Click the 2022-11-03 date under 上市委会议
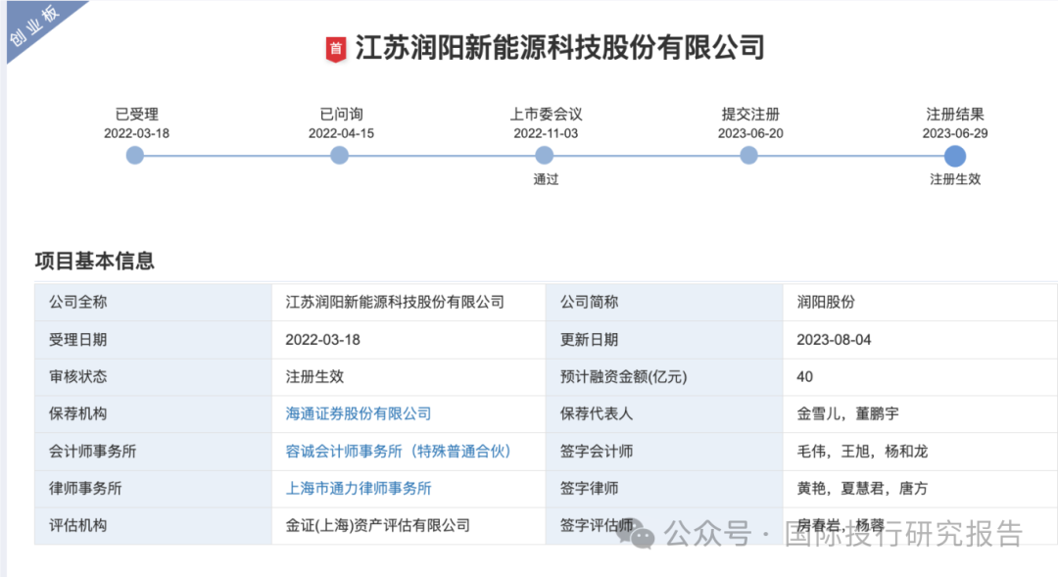 click(546, 133)
